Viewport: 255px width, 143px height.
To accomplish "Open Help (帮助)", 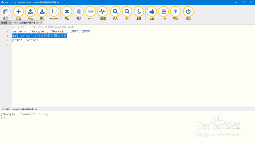I will (x=175, y=13).
